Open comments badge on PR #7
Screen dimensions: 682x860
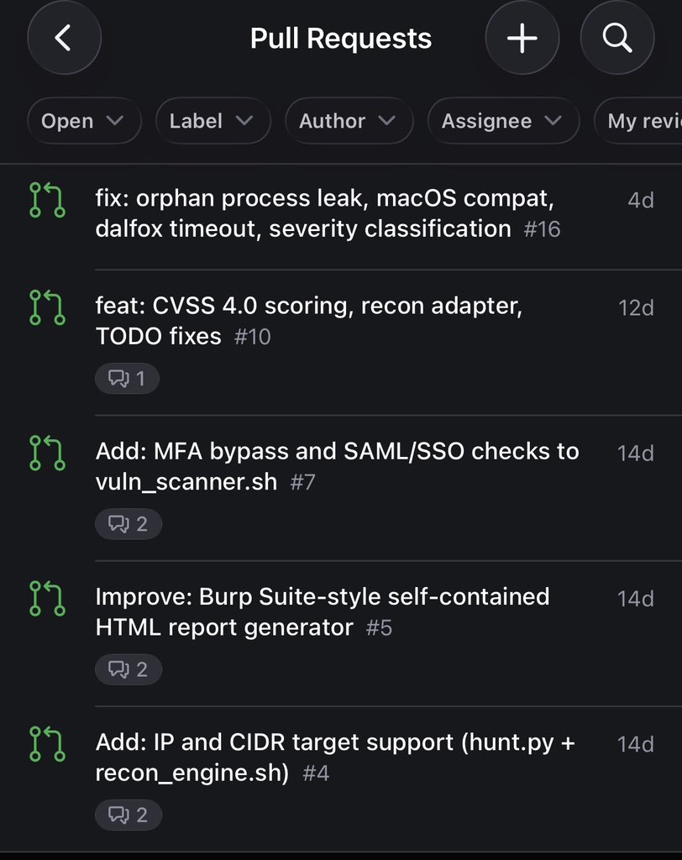coord(129,524)
